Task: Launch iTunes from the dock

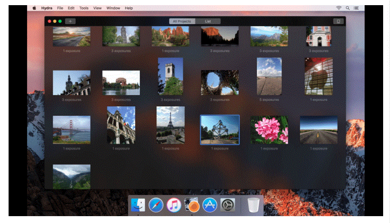Action: tap(174, 205)
